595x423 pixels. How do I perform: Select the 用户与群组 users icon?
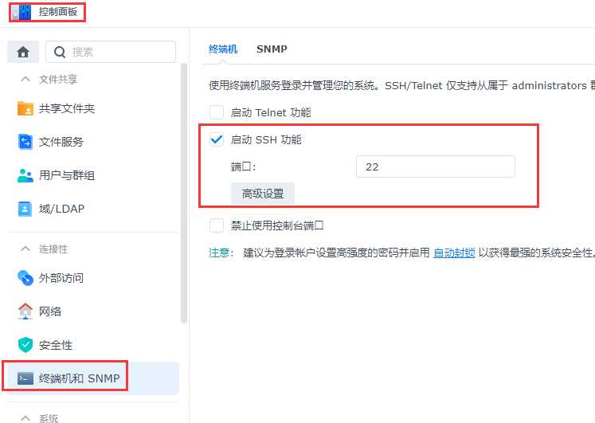point(25,175)
